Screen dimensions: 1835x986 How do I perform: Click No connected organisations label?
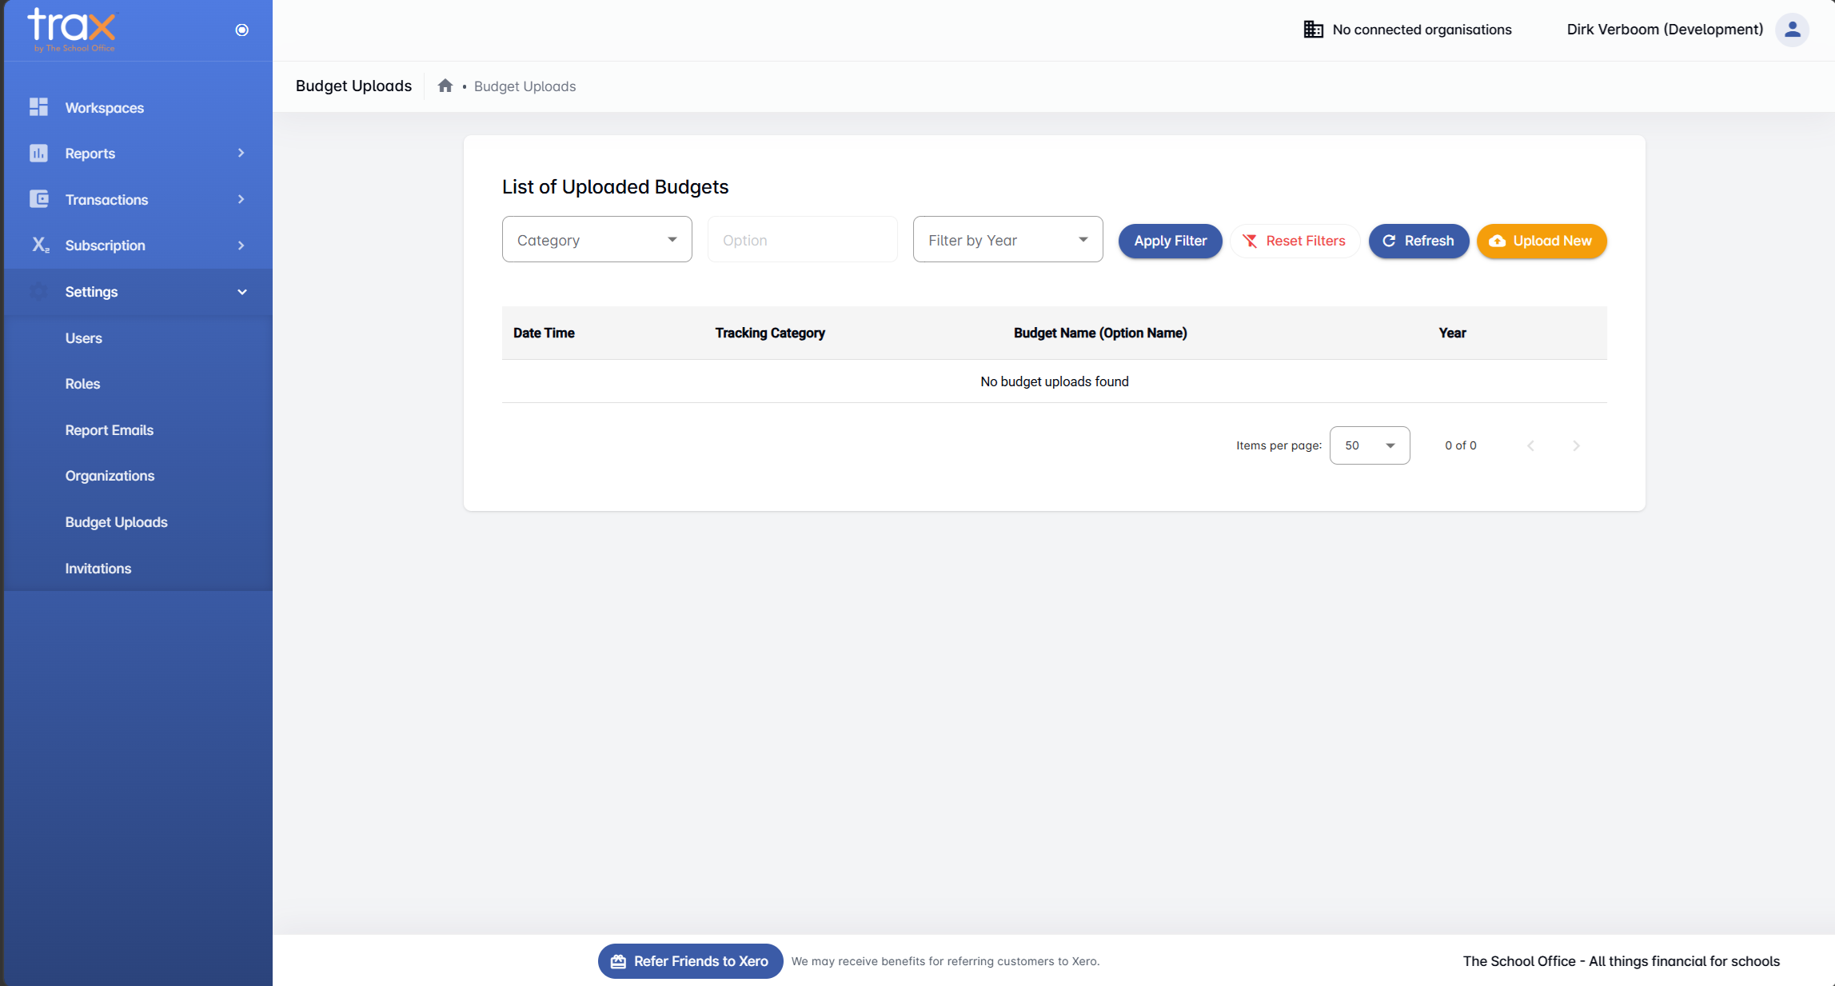click(1422, 30)
